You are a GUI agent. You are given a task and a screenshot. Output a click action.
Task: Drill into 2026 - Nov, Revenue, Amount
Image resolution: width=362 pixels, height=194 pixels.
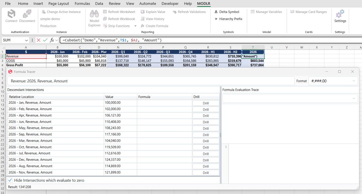tap(206, 173)
